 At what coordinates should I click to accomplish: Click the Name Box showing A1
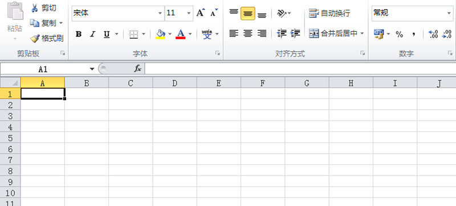pyautogui.click(x=43, y=69)
